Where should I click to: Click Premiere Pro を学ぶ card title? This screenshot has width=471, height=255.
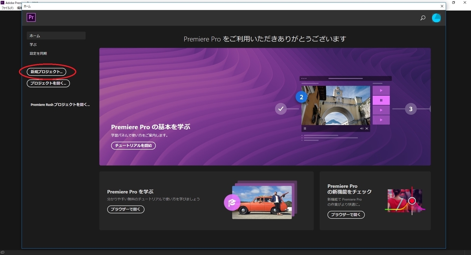[130, 192]
